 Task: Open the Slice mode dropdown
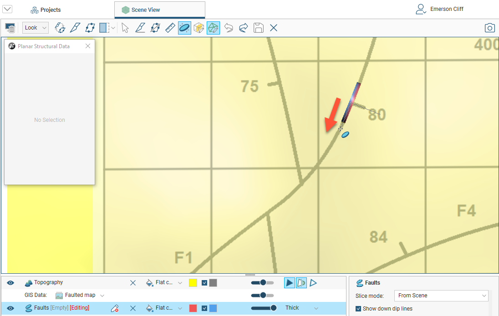pos(441,296)
